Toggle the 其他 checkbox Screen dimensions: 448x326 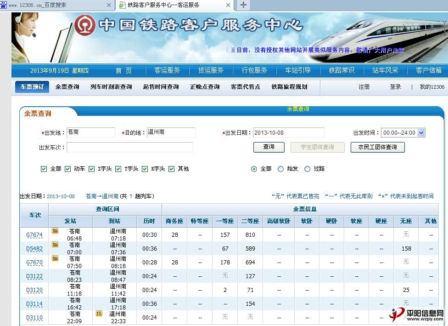tap(171, 169)
